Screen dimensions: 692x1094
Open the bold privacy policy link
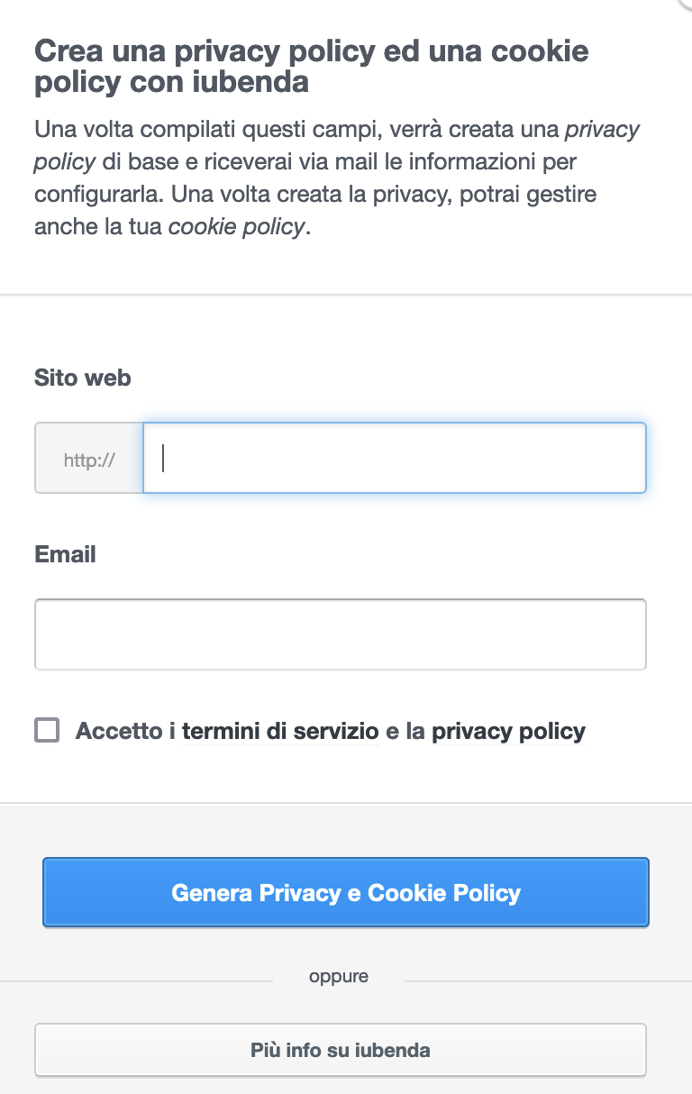click(508, 731)
